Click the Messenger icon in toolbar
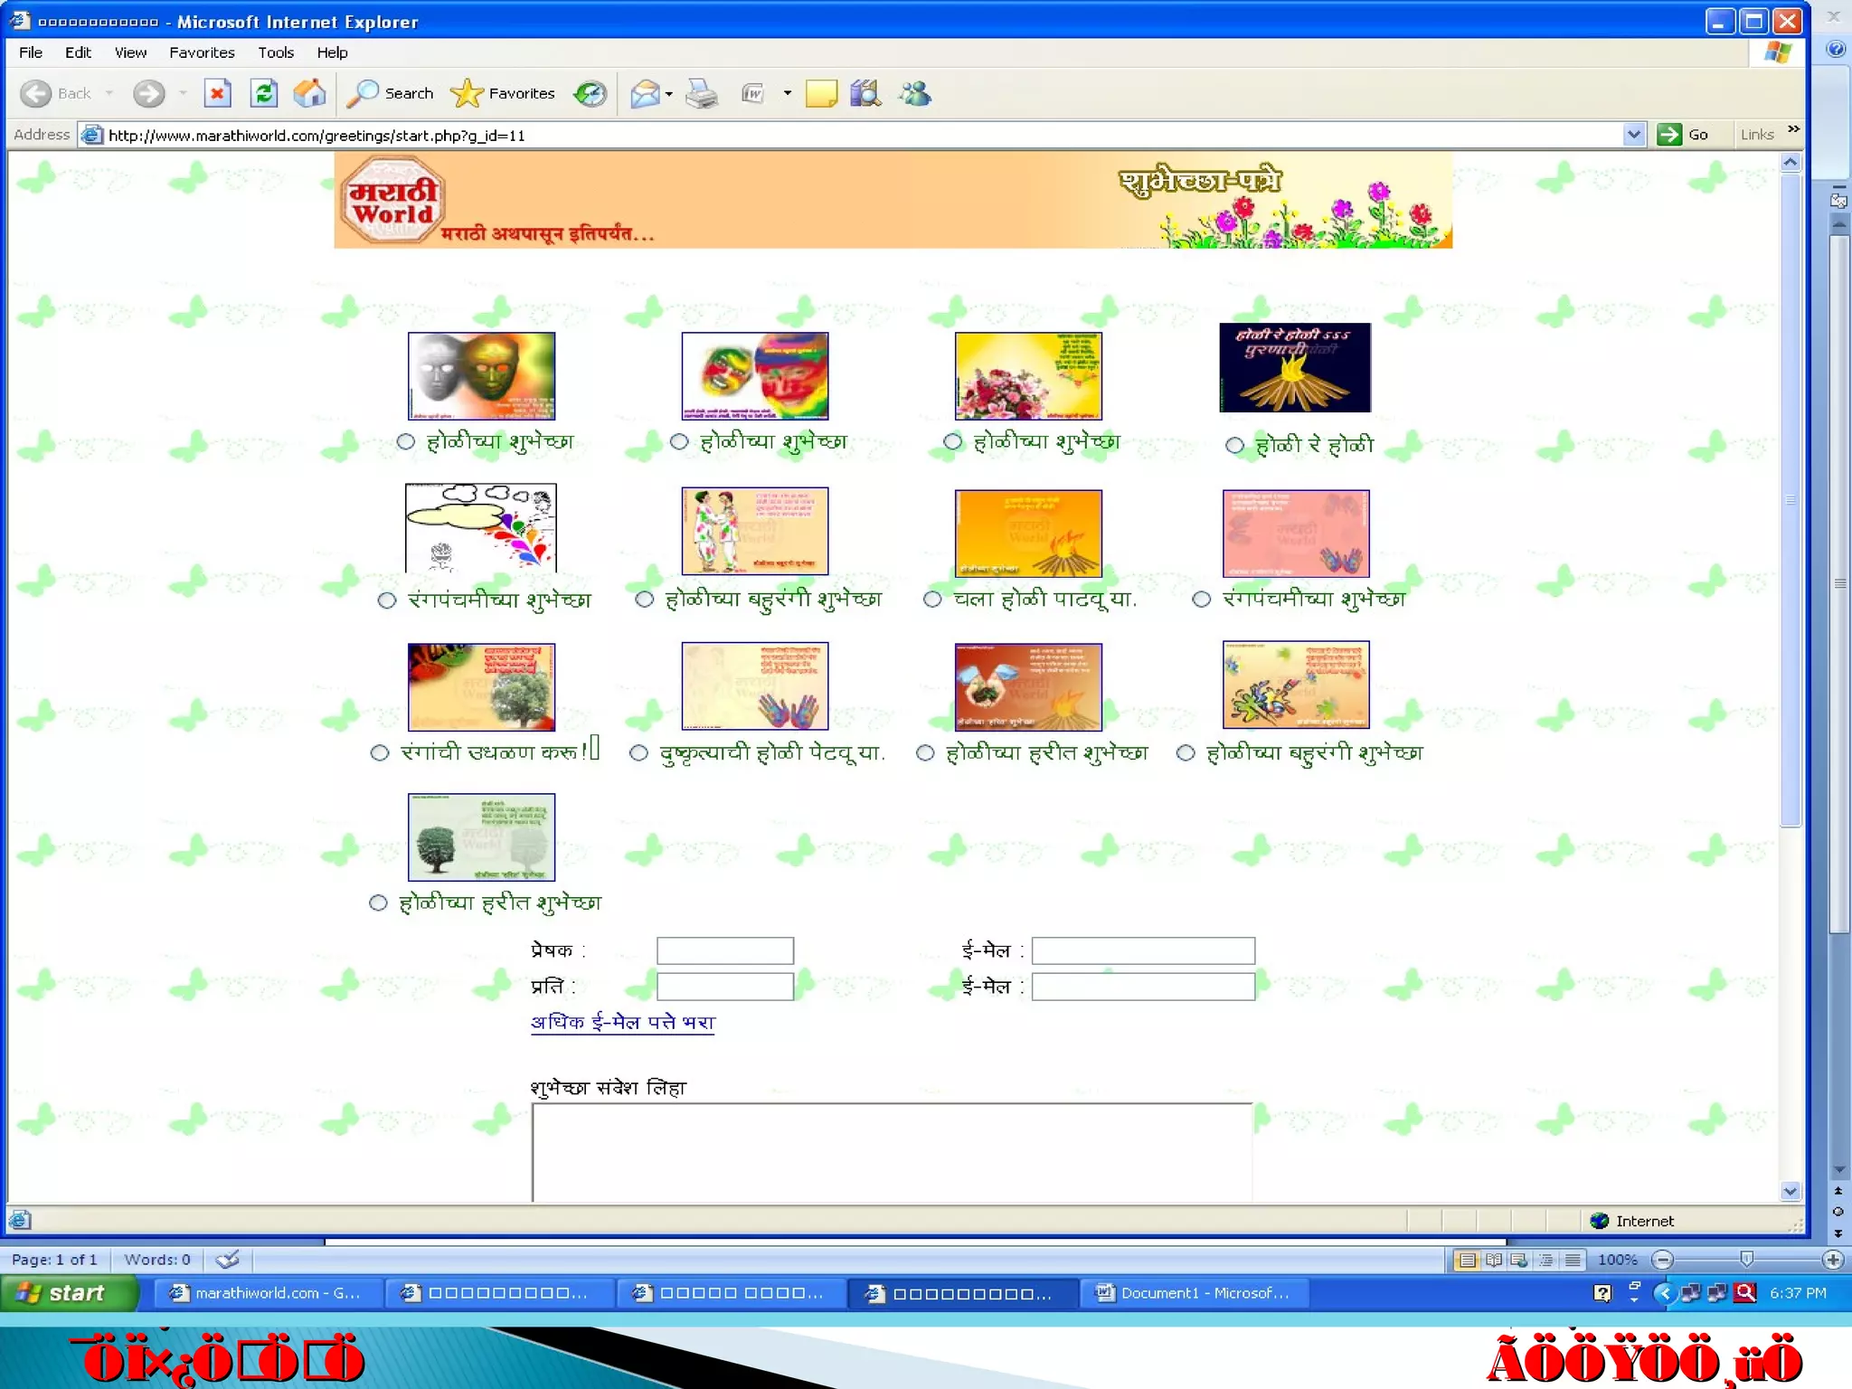Viewport: 1852px width, 1389px height. click(x=915, y=93)
